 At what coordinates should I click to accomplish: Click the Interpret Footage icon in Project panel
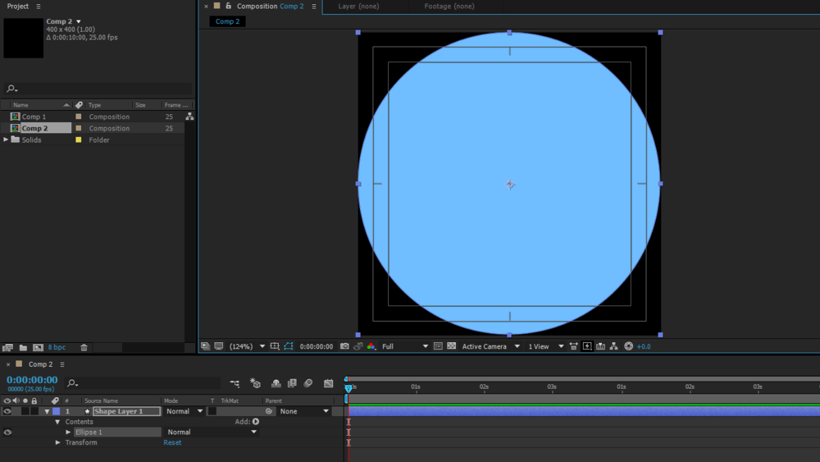7,347
